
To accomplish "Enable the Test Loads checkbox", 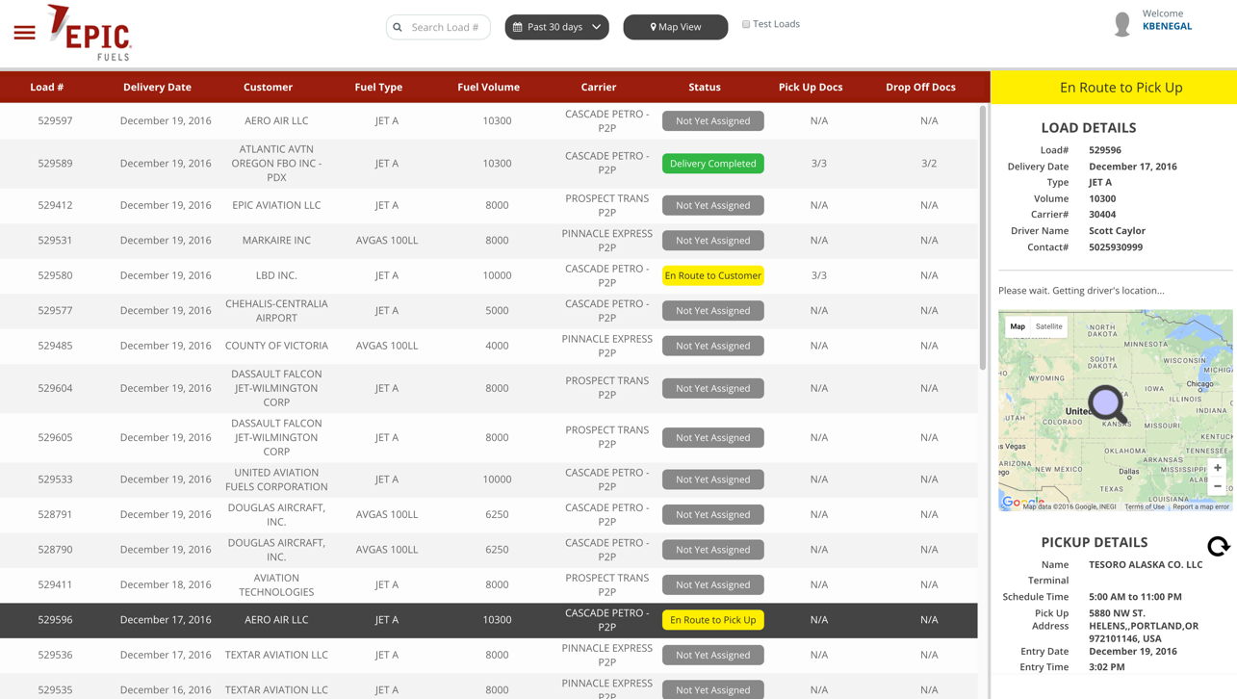I will 746,24.
